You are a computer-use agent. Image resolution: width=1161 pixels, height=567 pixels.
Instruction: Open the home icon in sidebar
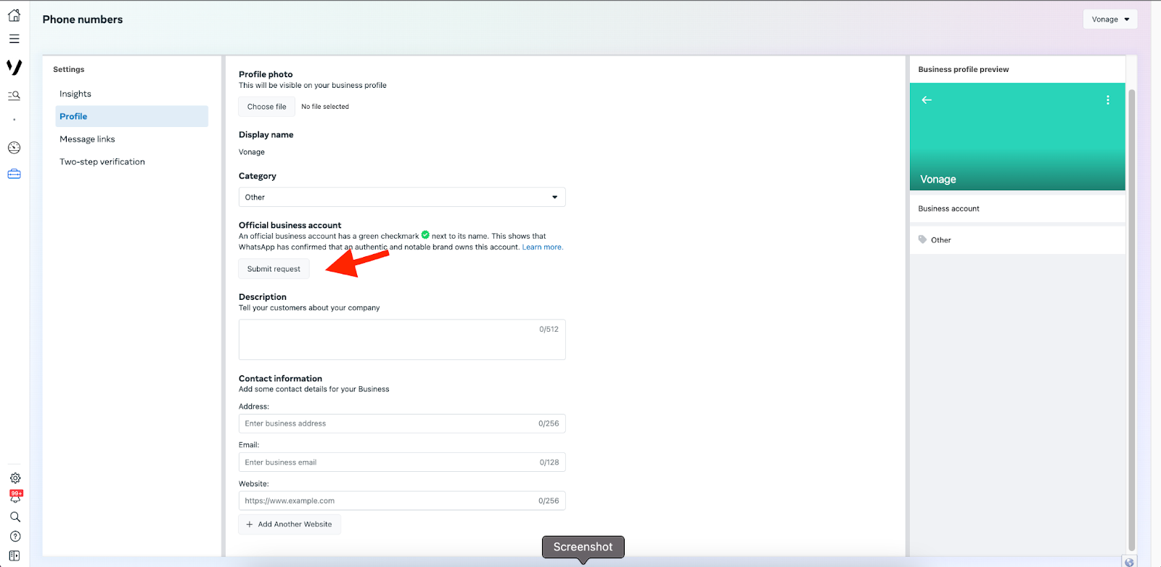tap(14, 15)
